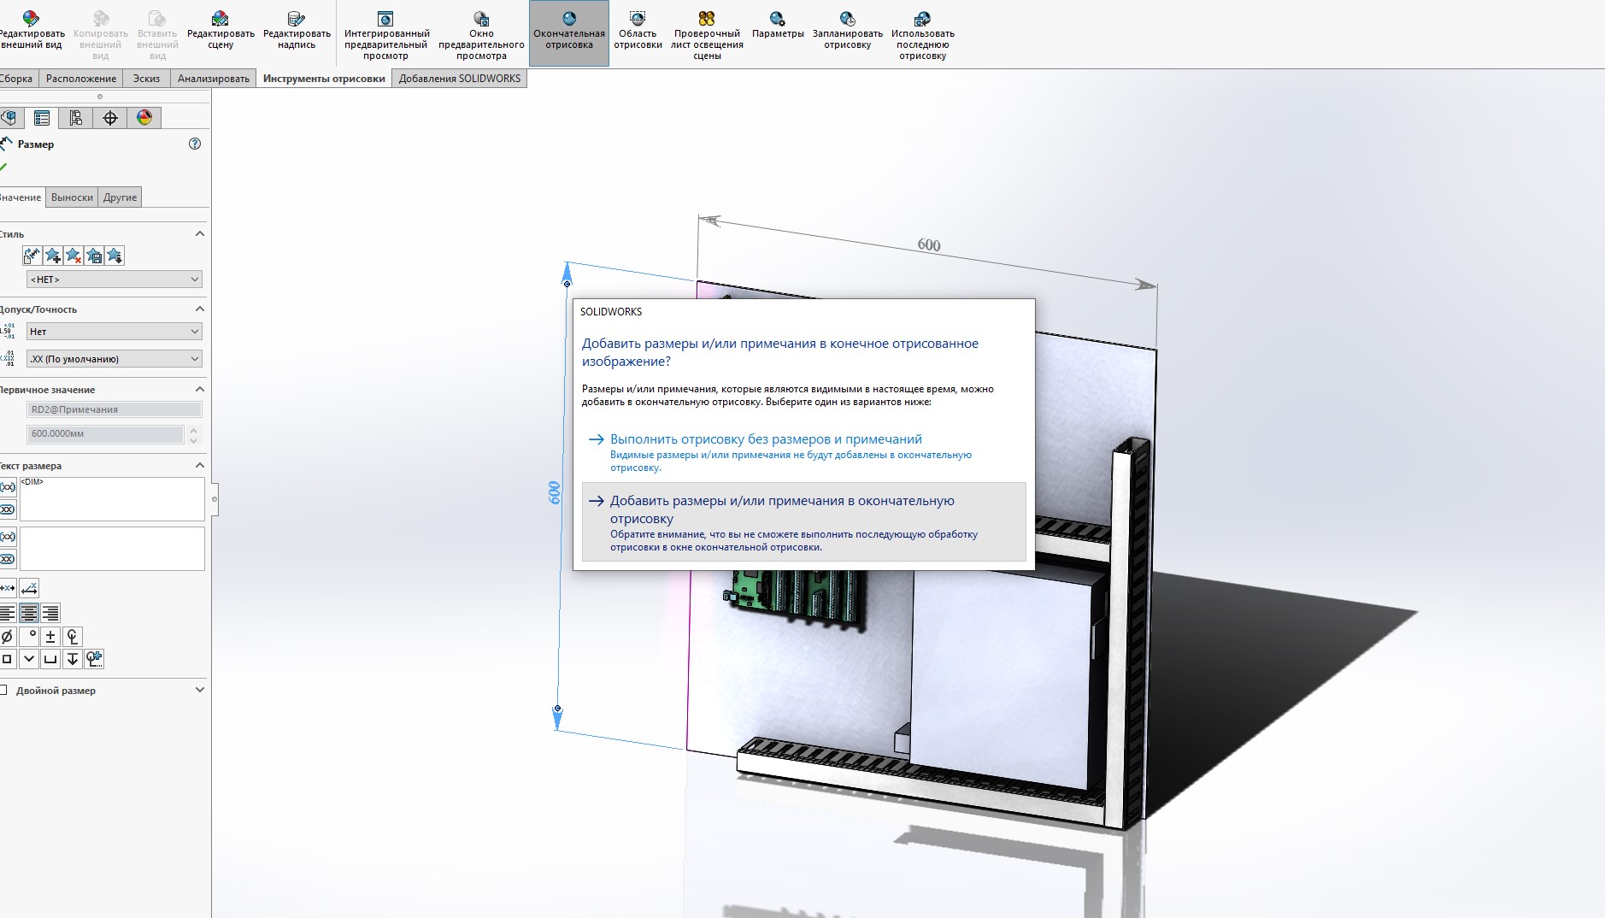Open the Добавления SOLIDWORKS tab
Viewport: 1605px width, 918px height.
pyautogui.click(x=460, y=79)
